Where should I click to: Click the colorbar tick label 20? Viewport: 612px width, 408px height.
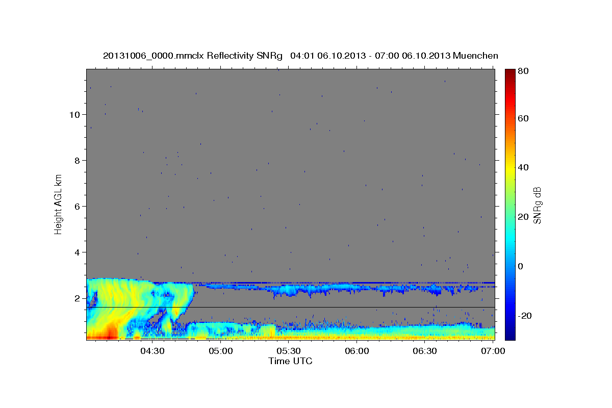(523, 217)
